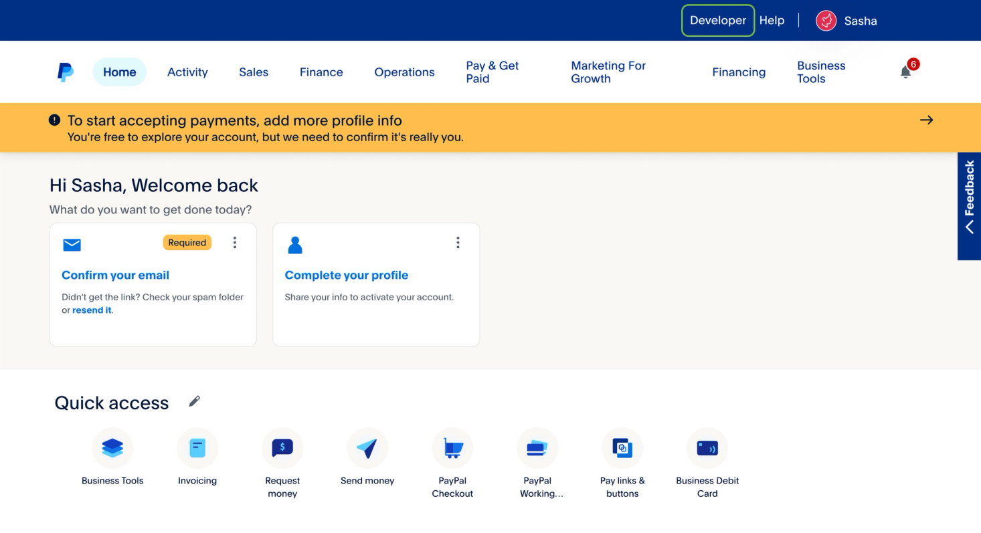Image resolution: width=981 pixels, height=533 pixels.
Task: Open the Business Tools quick access icon
Action: point(112,448)
